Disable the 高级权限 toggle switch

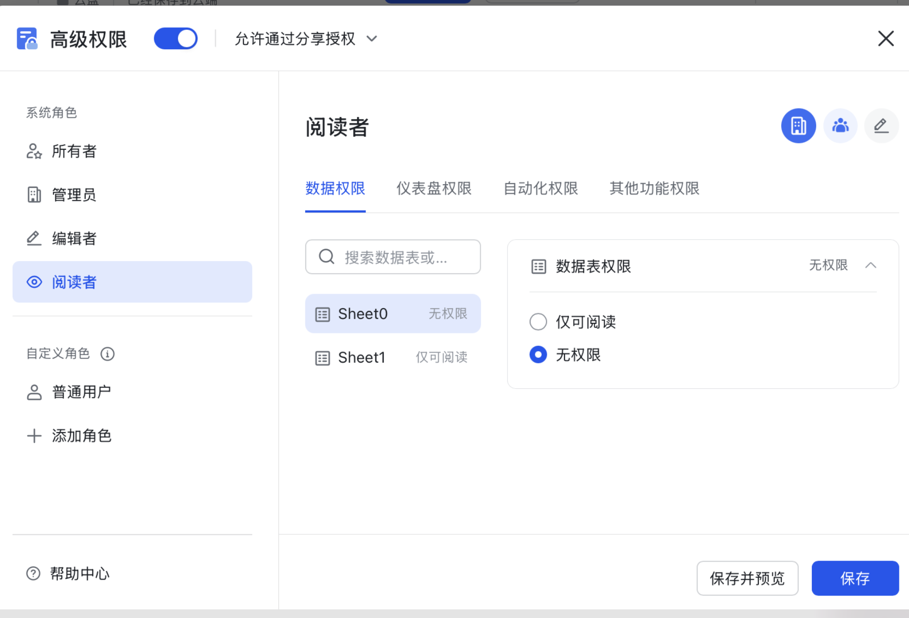[x=176, y=38]
